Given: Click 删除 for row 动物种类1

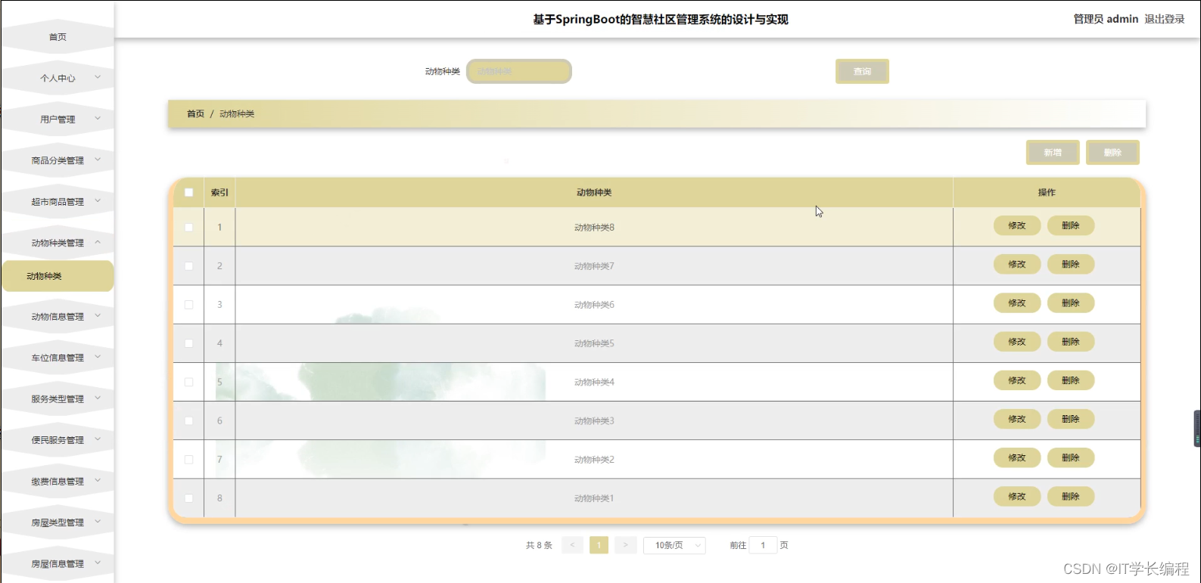Looking at the screenshot, I should (x=1071, y=496).
